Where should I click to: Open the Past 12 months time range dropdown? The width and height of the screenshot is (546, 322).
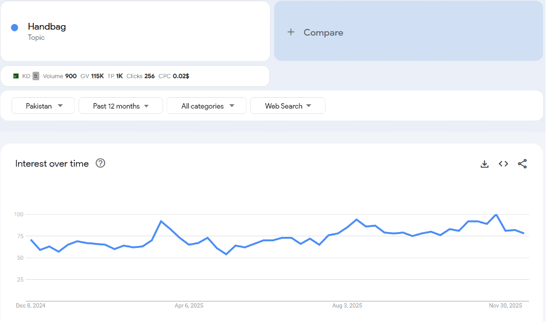coord(120,106)
